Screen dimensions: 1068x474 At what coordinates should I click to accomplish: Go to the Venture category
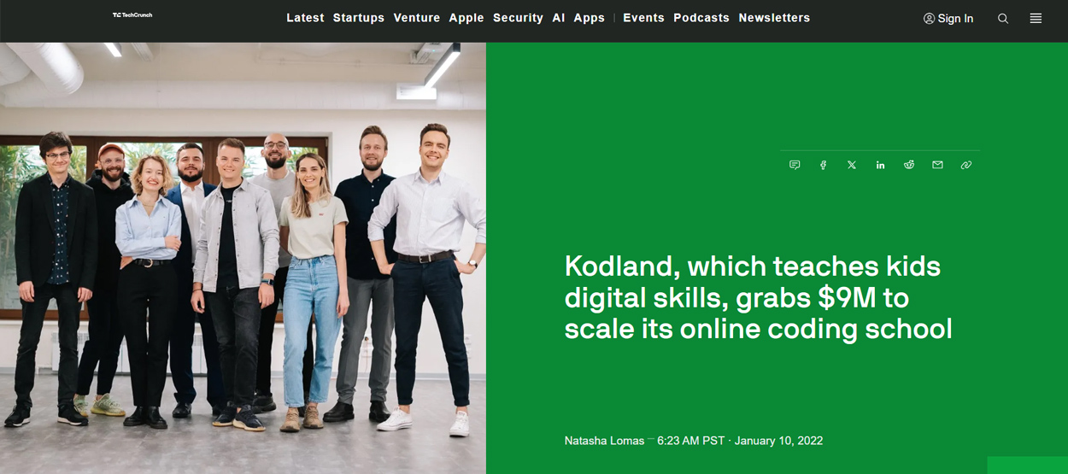(x=417, y=18)
